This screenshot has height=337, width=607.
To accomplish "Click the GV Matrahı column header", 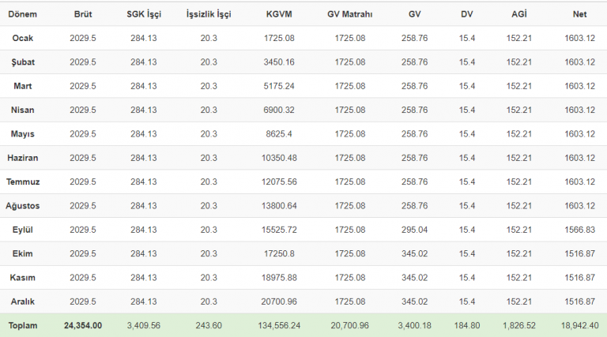I will [x=349, y=14].
